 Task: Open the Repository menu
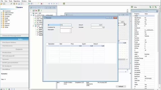(17, 1)
